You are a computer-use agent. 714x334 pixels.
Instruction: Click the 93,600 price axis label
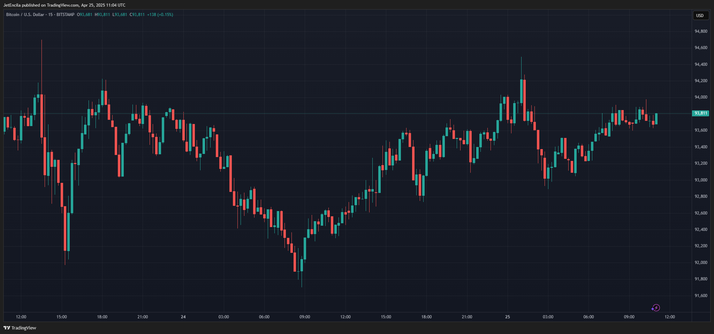701,130
